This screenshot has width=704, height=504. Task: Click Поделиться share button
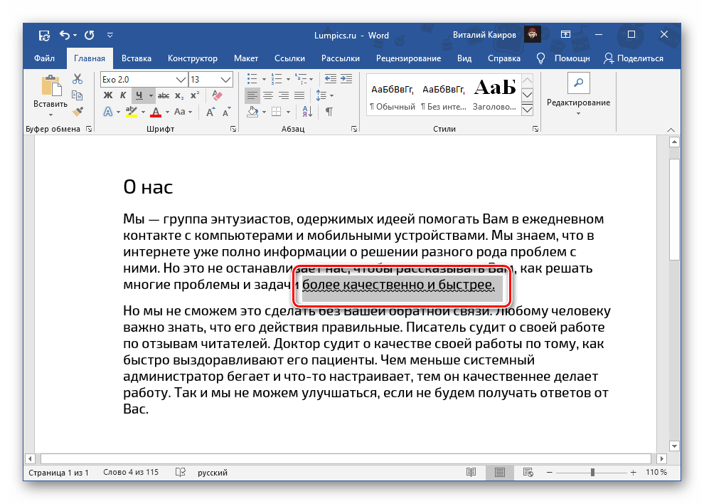(634, 58)
